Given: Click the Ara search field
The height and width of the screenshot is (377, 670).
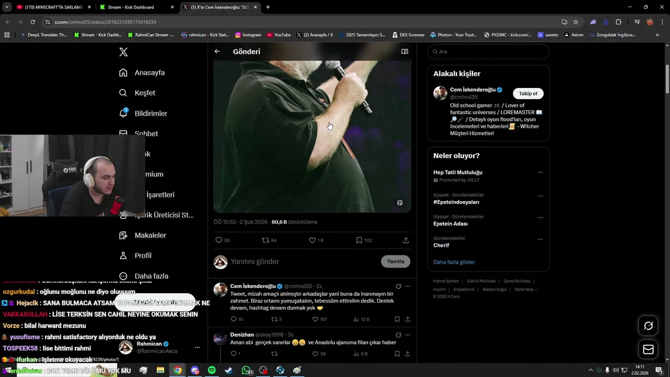Looking at the screenshot, I should pos(488,51).
